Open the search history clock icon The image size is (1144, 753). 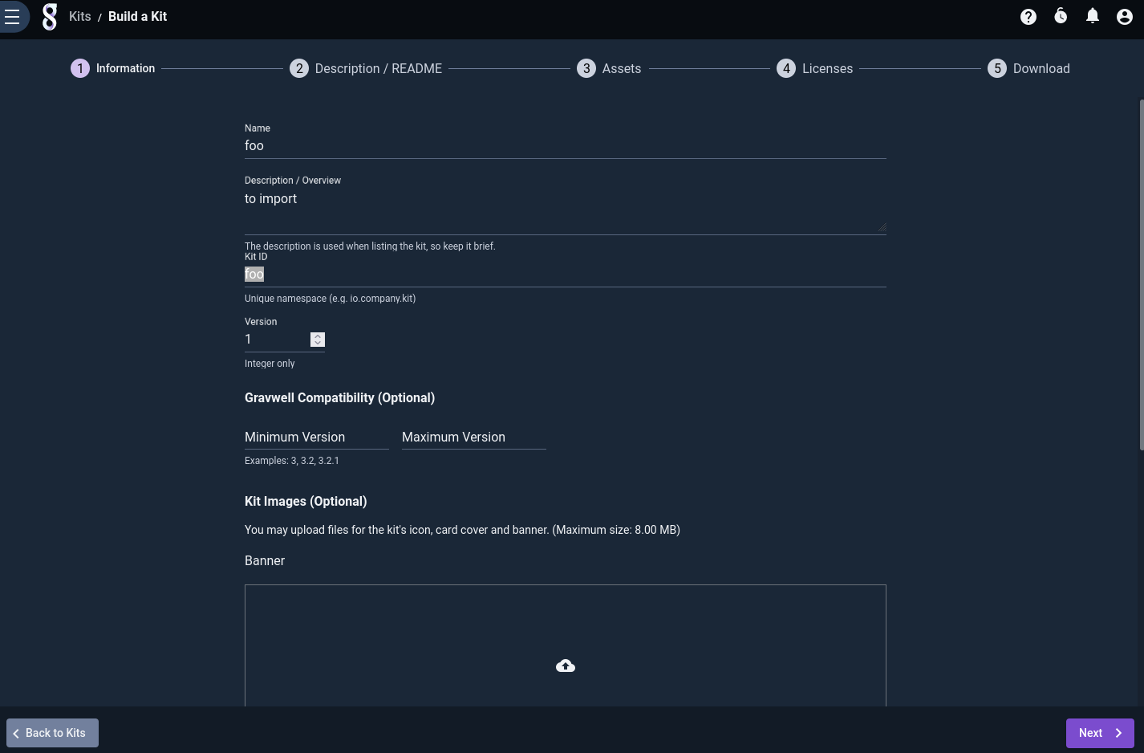click(x=1061, y=17)
